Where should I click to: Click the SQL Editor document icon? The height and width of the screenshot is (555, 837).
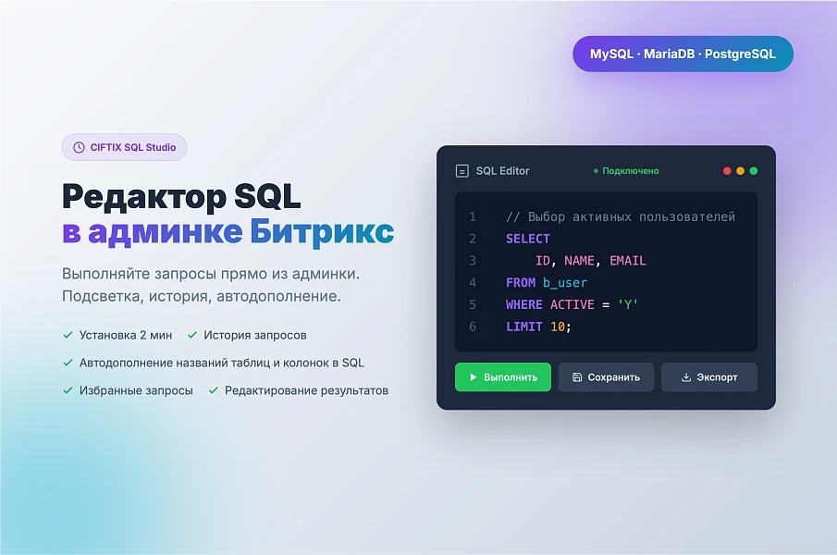(462, 171)
